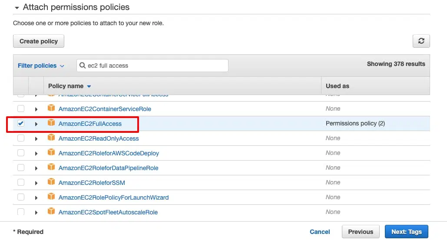Click the policy search field containing ec2 full access
Viewport: 447px width, 240px height.
click(x=152, y=66)
